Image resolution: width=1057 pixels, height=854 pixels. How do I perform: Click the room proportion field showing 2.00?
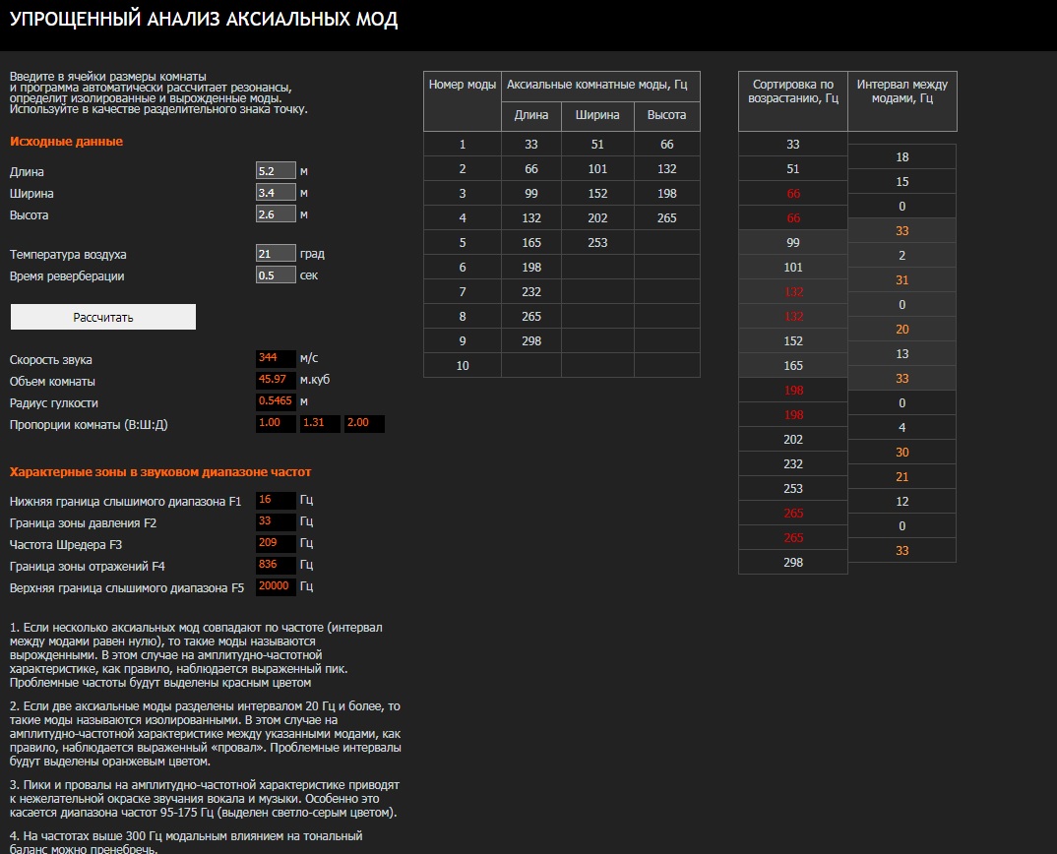[x=364, y=424]
